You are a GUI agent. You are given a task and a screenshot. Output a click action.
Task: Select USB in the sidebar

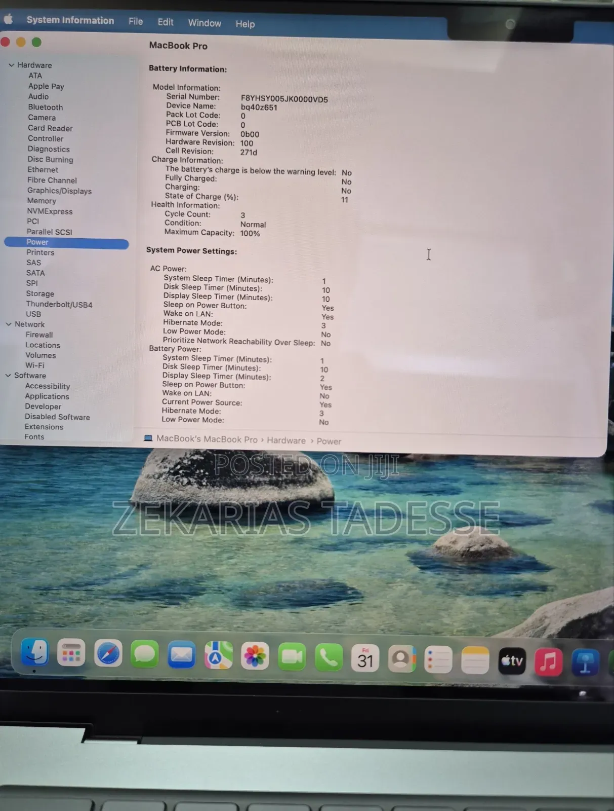tap(33, 314)
